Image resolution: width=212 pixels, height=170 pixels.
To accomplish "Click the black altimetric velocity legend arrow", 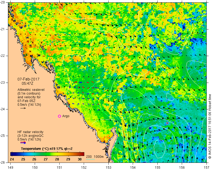I will (x=23, y=108).
